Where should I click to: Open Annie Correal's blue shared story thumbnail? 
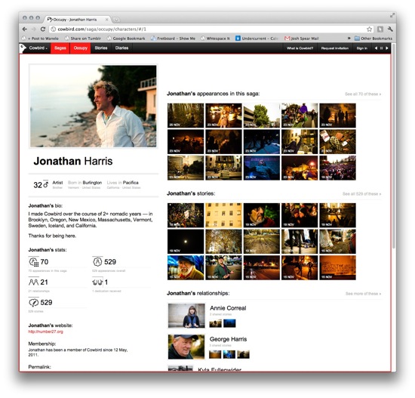pyautogui.click(x=229, y=323)
